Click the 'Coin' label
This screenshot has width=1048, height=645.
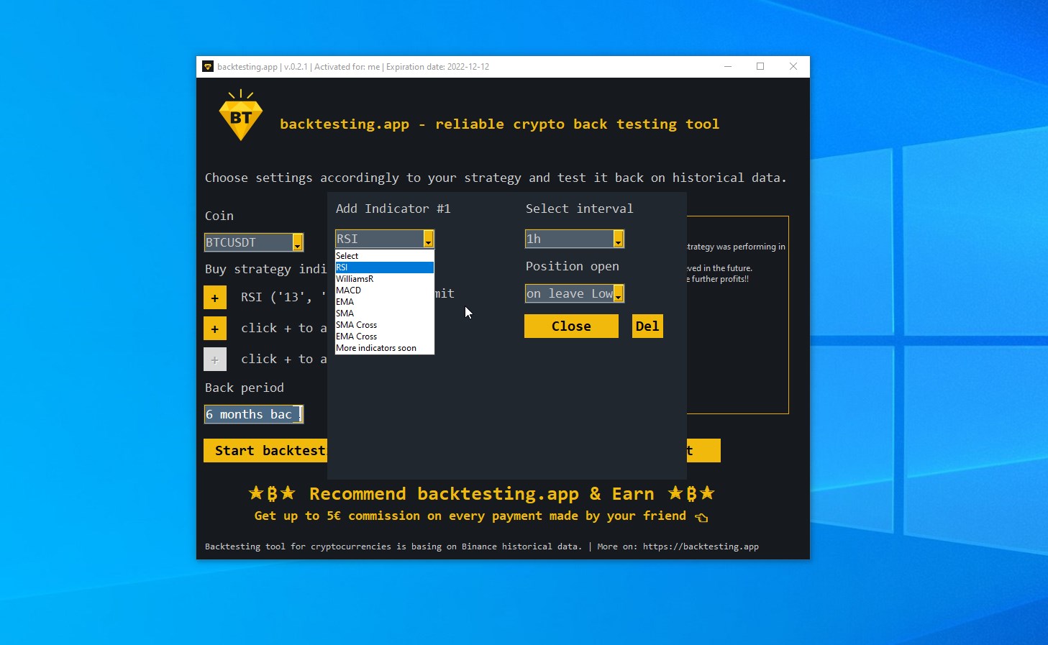point(219,216)
